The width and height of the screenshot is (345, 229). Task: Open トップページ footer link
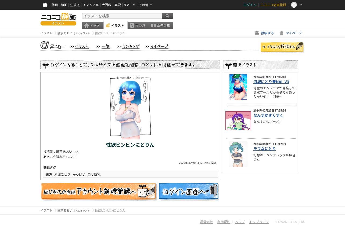pos(259,222)
